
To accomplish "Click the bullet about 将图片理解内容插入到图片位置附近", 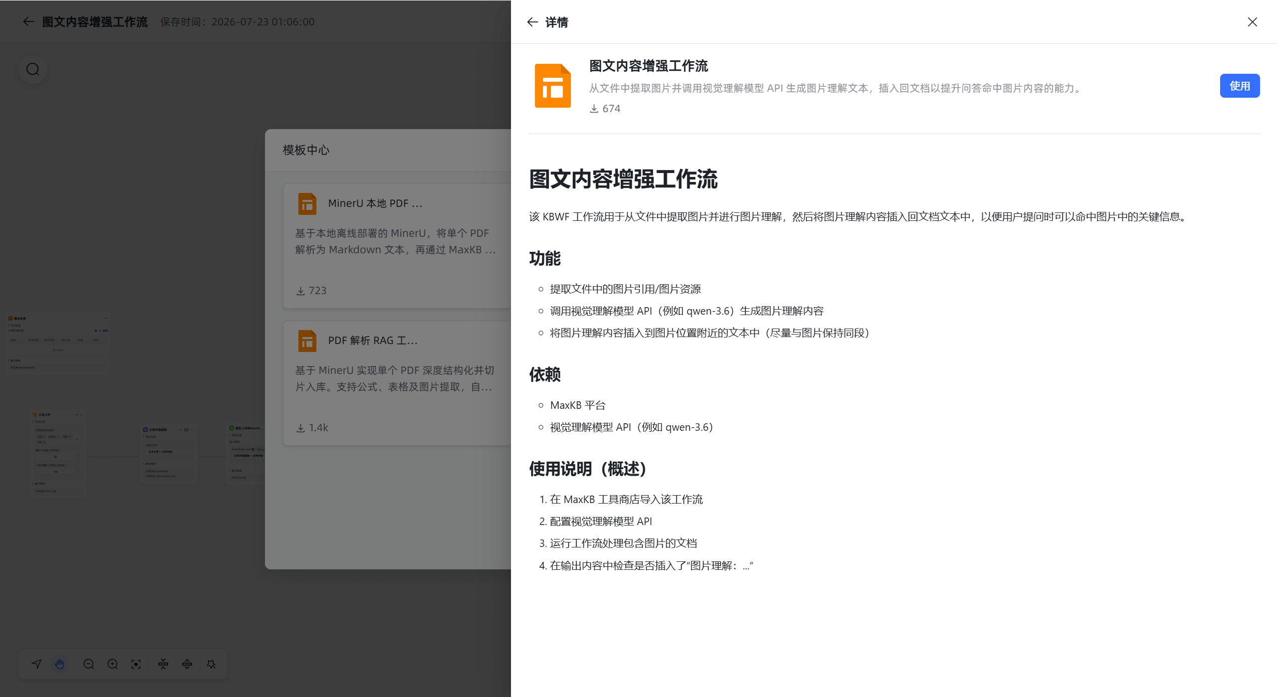I will tap(710, 333).
